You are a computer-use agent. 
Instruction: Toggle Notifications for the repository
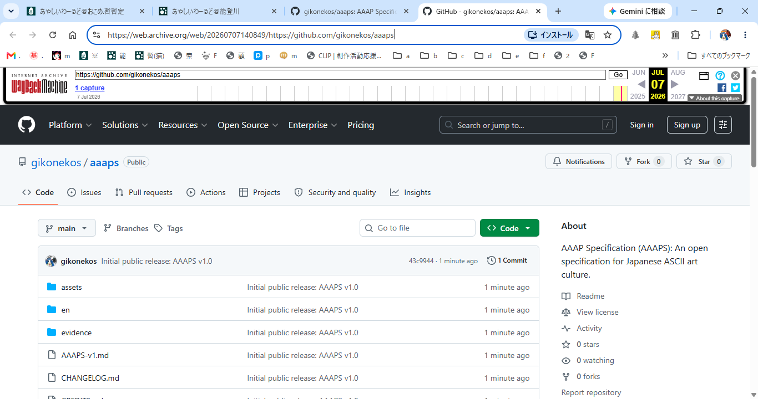point(579,161)
